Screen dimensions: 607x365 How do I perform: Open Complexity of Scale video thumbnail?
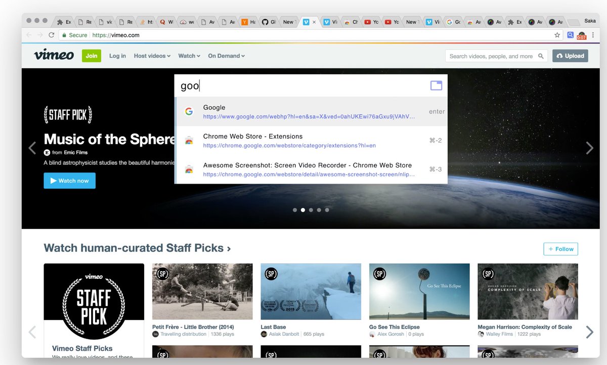coord(528,292)
